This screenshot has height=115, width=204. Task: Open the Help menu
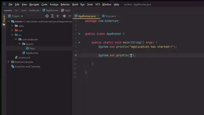116,4
